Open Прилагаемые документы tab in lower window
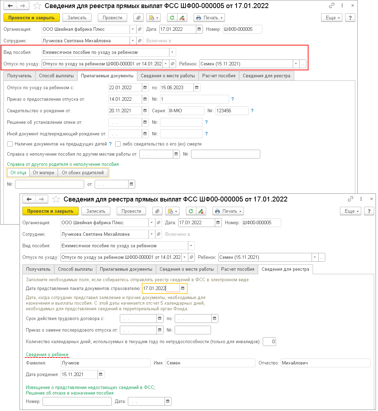Viewport: 378px width, 411px height. (x=126, y=269)
